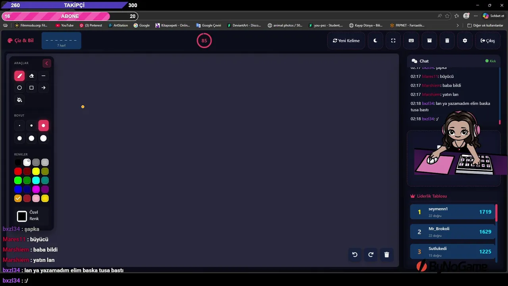Expand the bookmarks overflow chevron
Viewport: 508px width, 286px height.
click(458, 25)
